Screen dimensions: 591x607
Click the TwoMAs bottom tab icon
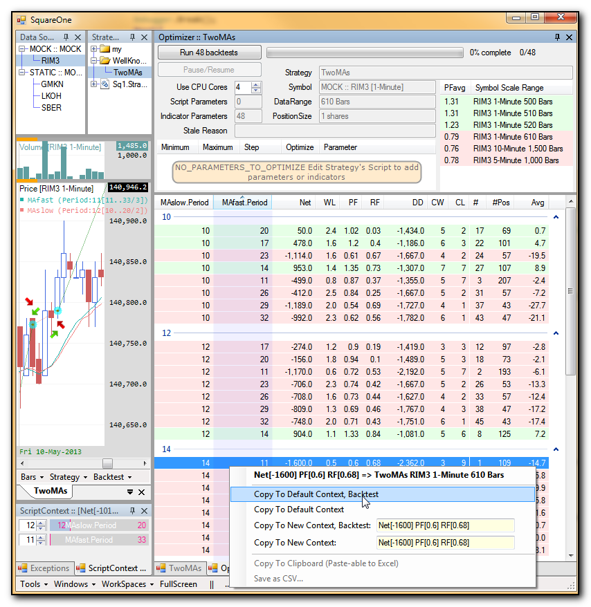coord(161,568)
